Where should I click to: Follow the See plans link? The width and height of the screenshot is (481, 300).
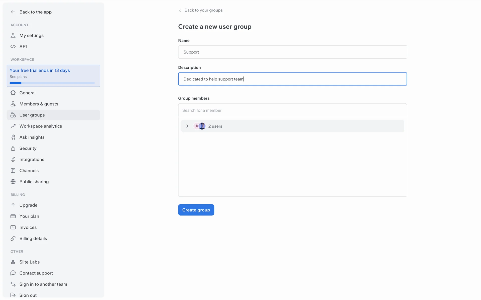click(18, 77)
